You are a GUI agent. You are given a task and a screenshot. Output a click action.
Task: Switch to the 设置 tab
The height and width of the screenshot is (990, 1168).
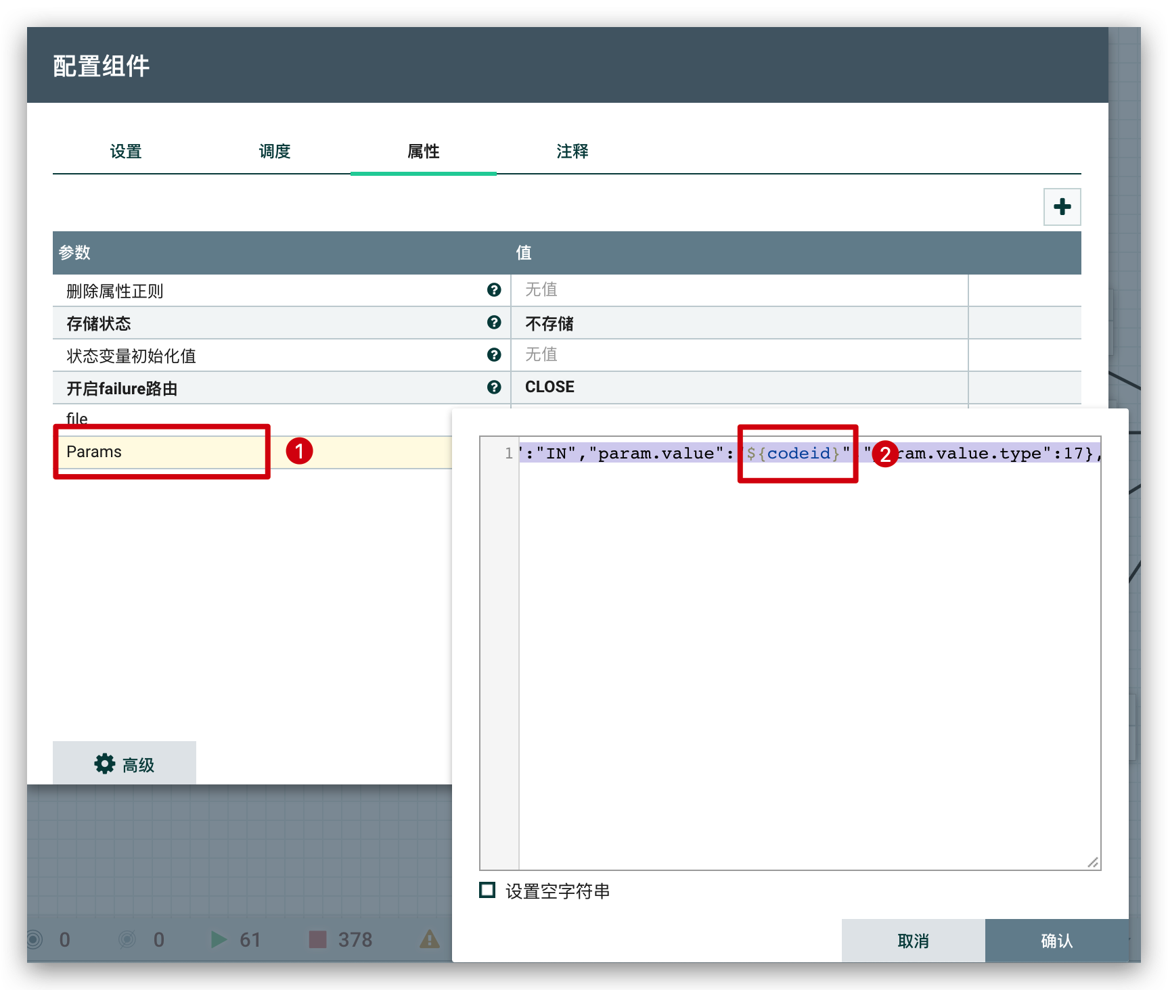coord(126,151)
